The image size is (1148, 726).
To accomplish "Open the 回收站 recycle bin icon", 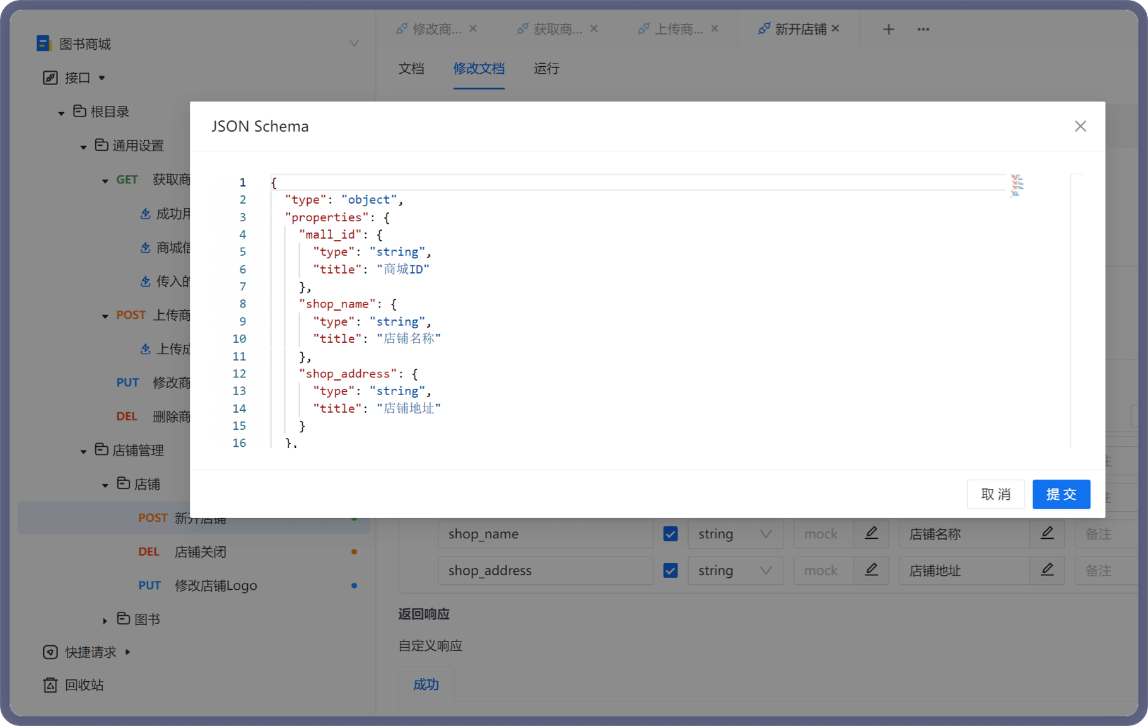I will (x=50, y=685).
